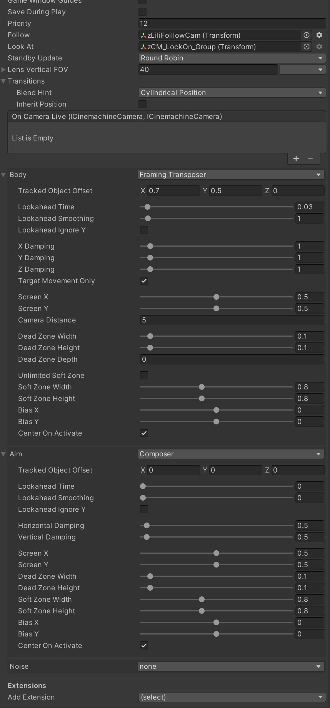This screenshot has height=708, width=330.
Task: Select the Transform icon in the Look At field
Action: (144, 47)
